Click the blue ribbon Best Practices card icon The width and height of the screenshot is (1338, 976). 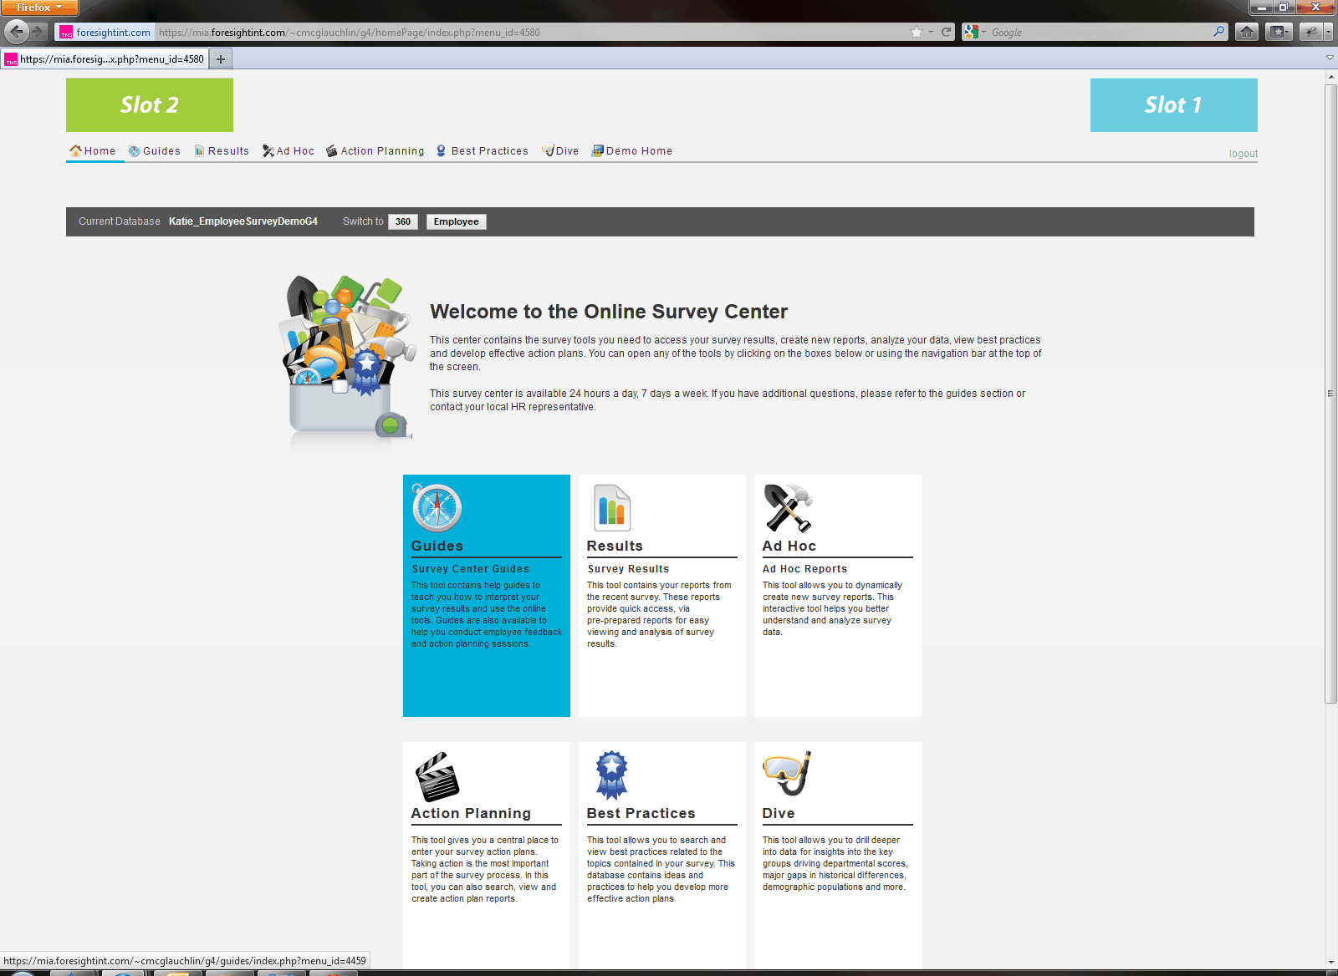[x=611, y=775]
